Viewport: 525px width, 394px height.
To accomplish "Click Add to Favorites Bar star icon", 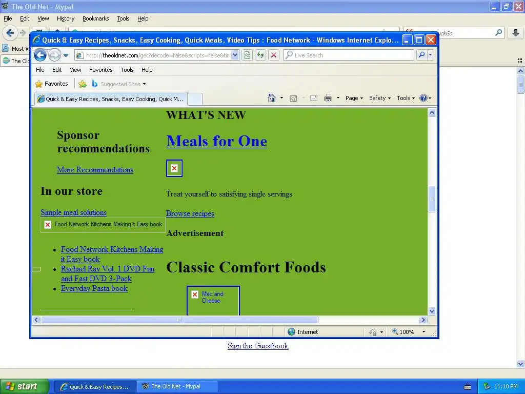I will [x=83, y=84].
